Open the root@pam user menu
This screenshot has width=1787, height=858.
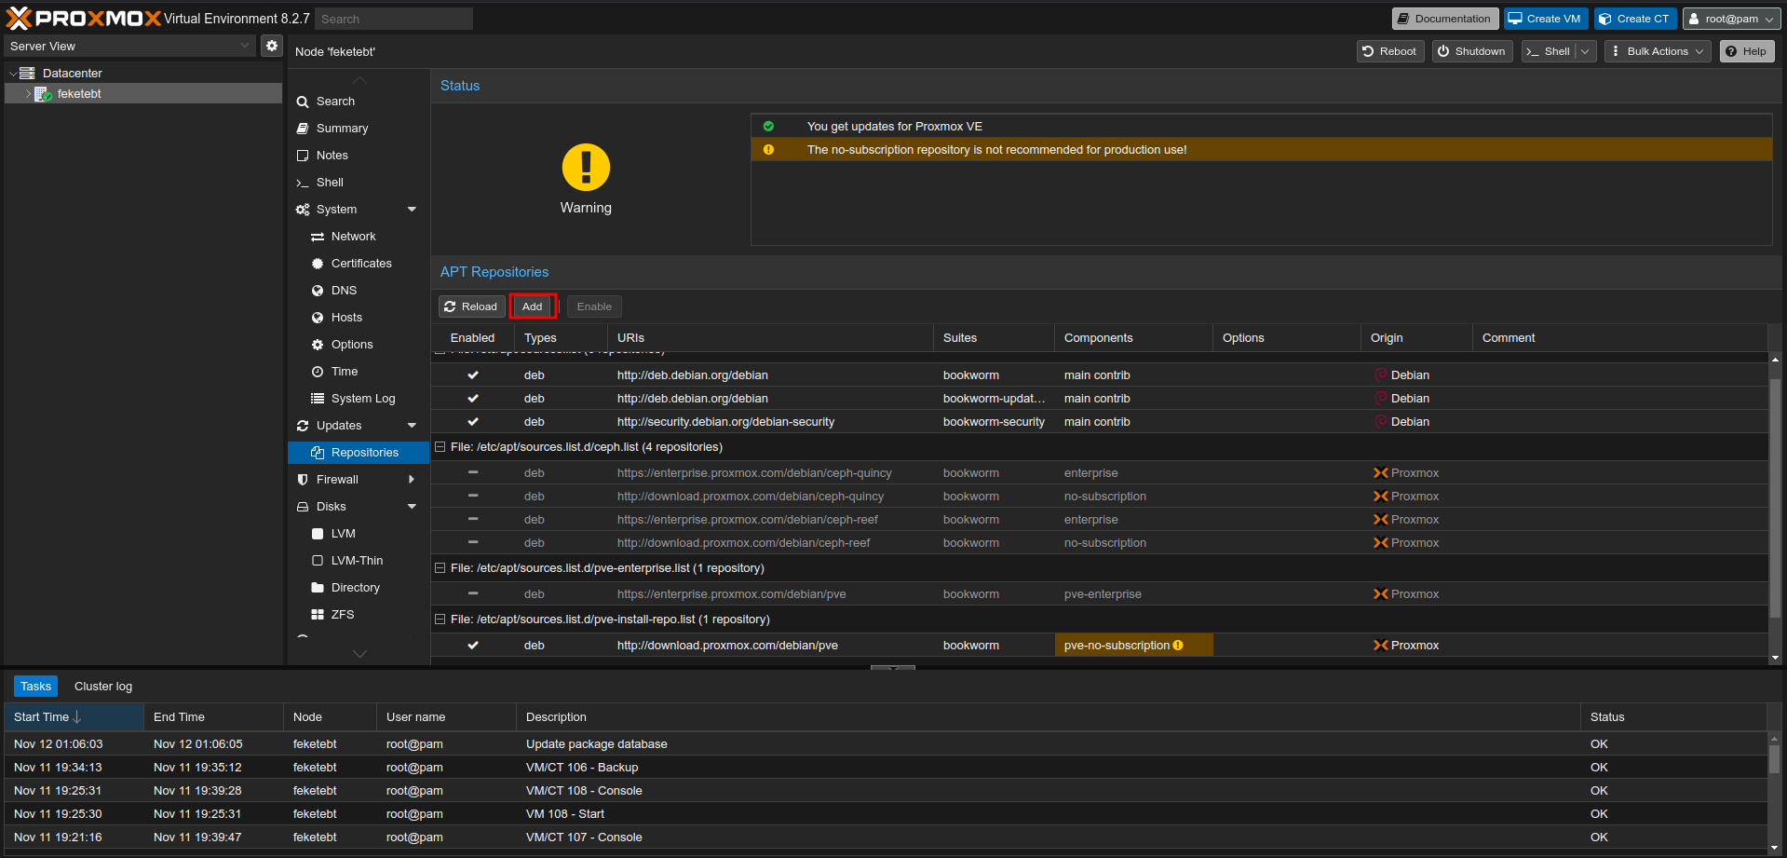click(1732, 19)
